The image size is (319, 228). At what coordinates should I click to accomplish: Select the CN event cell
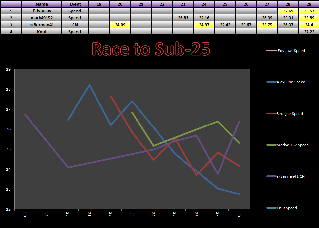[75, 25]
